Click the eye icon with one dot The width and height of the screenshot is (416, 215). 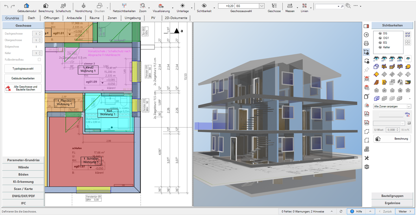pos(376,58)
